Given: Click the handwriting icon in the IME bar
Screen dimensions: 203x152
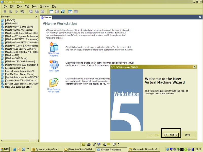Looking at the screenshot, I should tap(104, 144).
